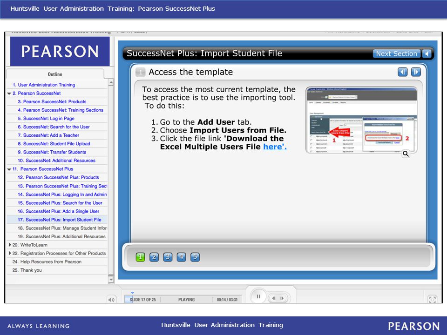Image resolution: width=447 pixels, height=335 pixels.
Task: Select 17. SuccessNet Plus: Import Student File
Action: pos(57,220)
